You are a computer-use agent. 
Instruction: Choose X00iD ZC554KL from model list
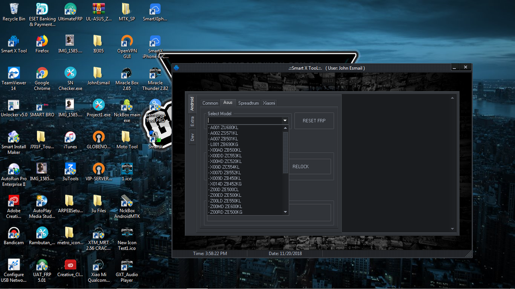(245, 167)
